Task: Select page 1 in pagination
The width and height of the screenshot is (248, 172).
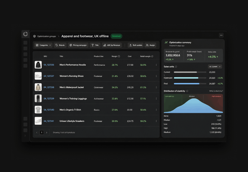Action: tap(42, 133)
